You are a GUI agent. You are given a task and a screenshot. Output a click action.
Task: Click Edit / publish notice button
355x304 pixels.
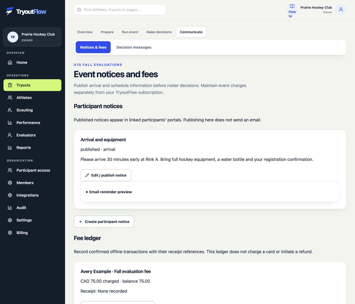pos(106,175)
